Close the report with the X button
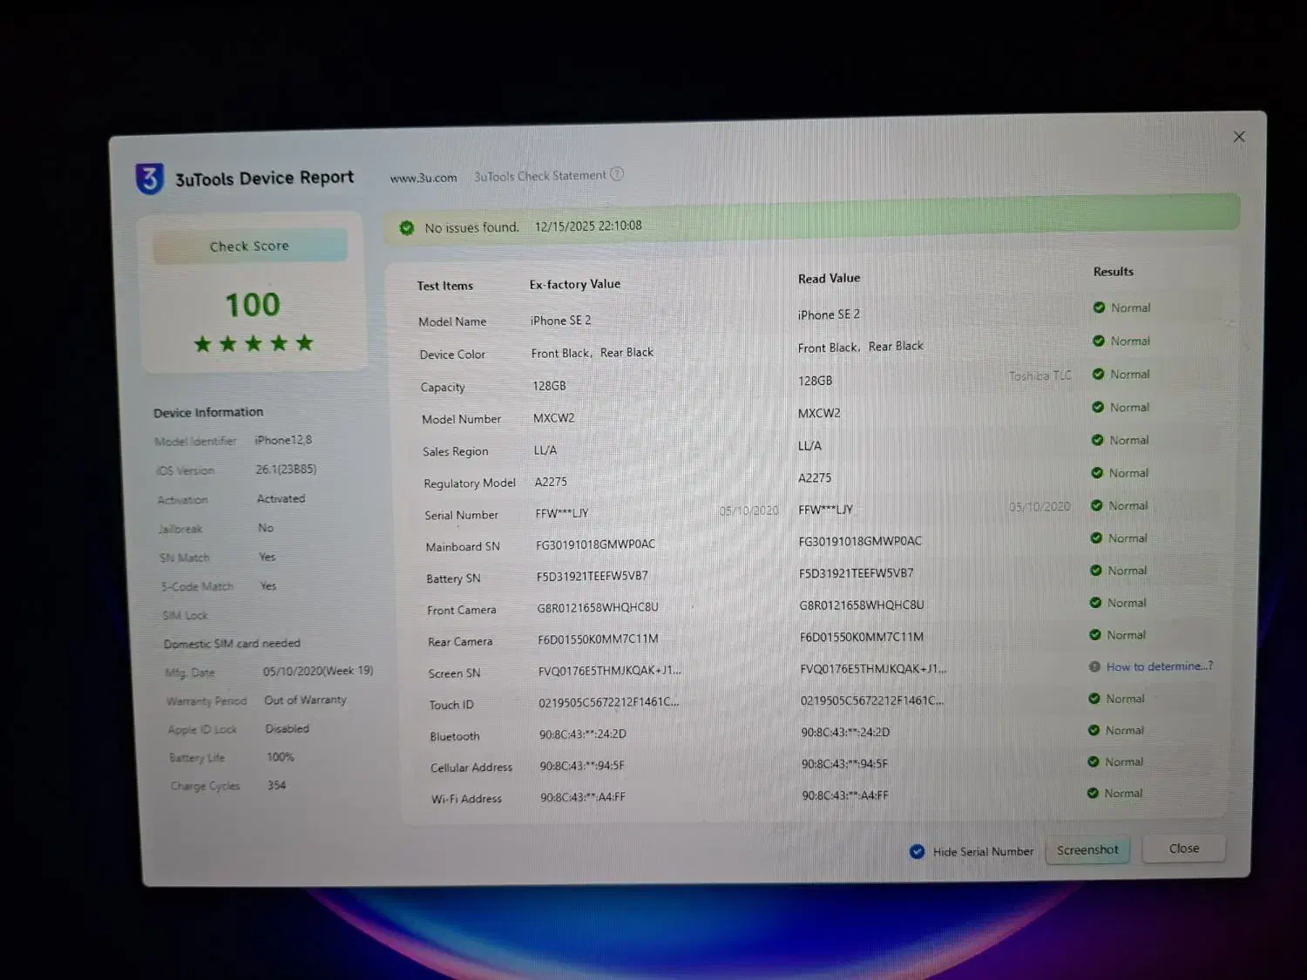1307x980 pixels. [x=1239, y=137]
